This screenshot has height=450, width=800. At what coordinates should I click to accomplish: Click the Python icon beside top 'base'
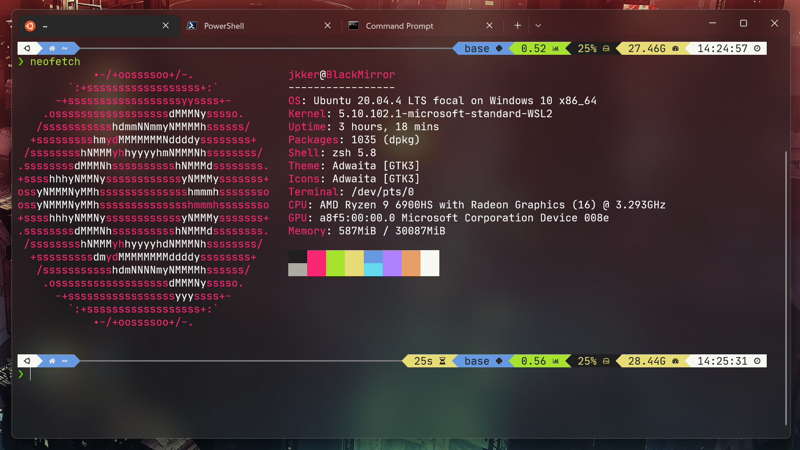point(499,48)
